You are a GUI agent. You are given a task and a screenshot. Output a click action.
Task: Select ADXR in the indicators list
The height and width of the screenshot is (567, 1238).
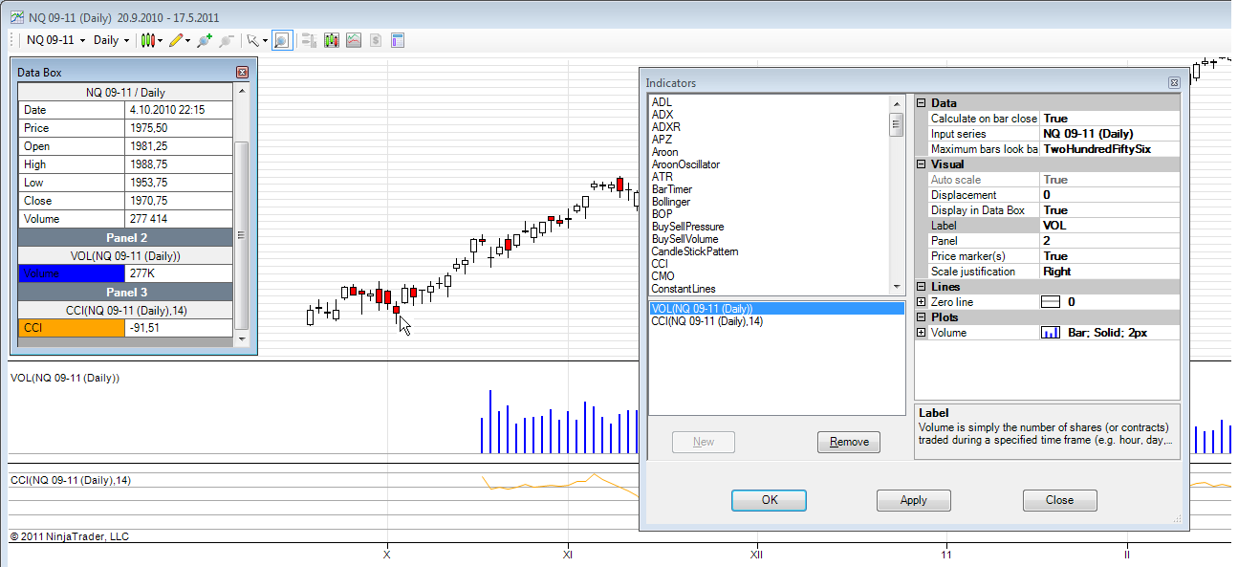665,127
